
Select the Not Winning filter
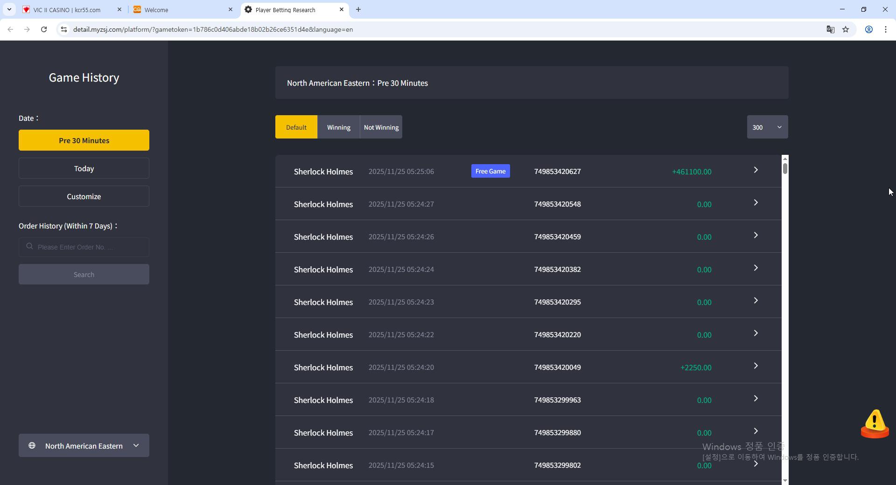(381, 127)
